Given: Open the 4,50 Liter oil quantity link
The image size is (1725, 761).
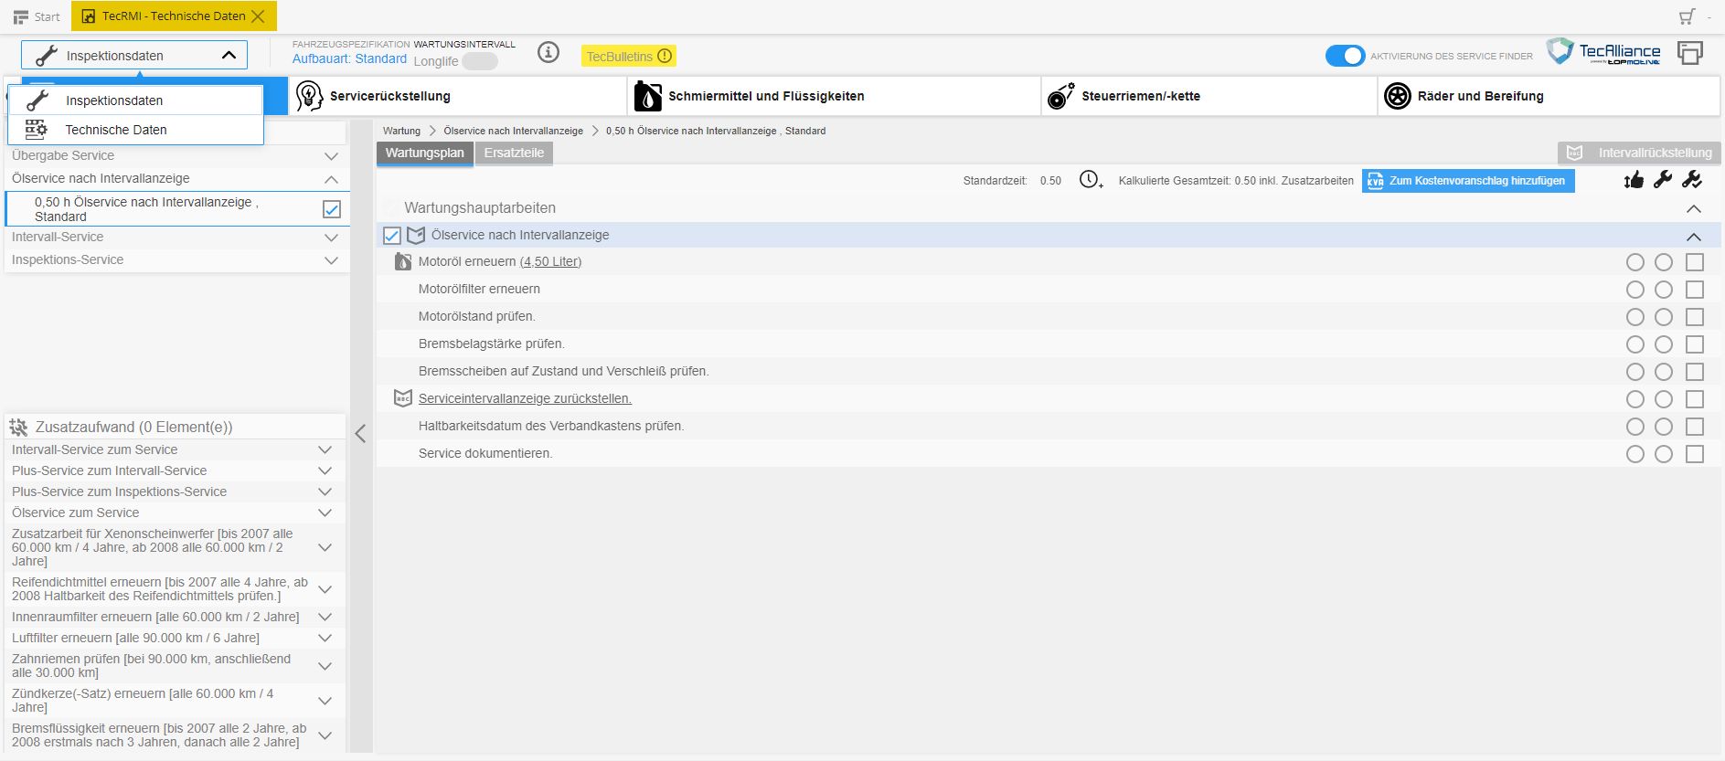Looking at the screenshot, I should click(550, 261).
